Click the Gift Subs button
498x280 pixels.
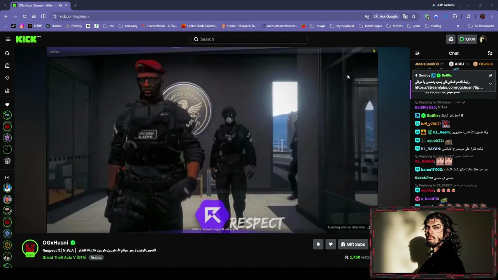click(x=353, y=244)
